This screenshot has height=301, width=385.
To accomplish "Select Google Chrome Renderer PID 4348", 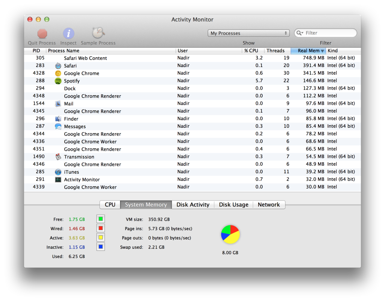I will pos(193,96).
